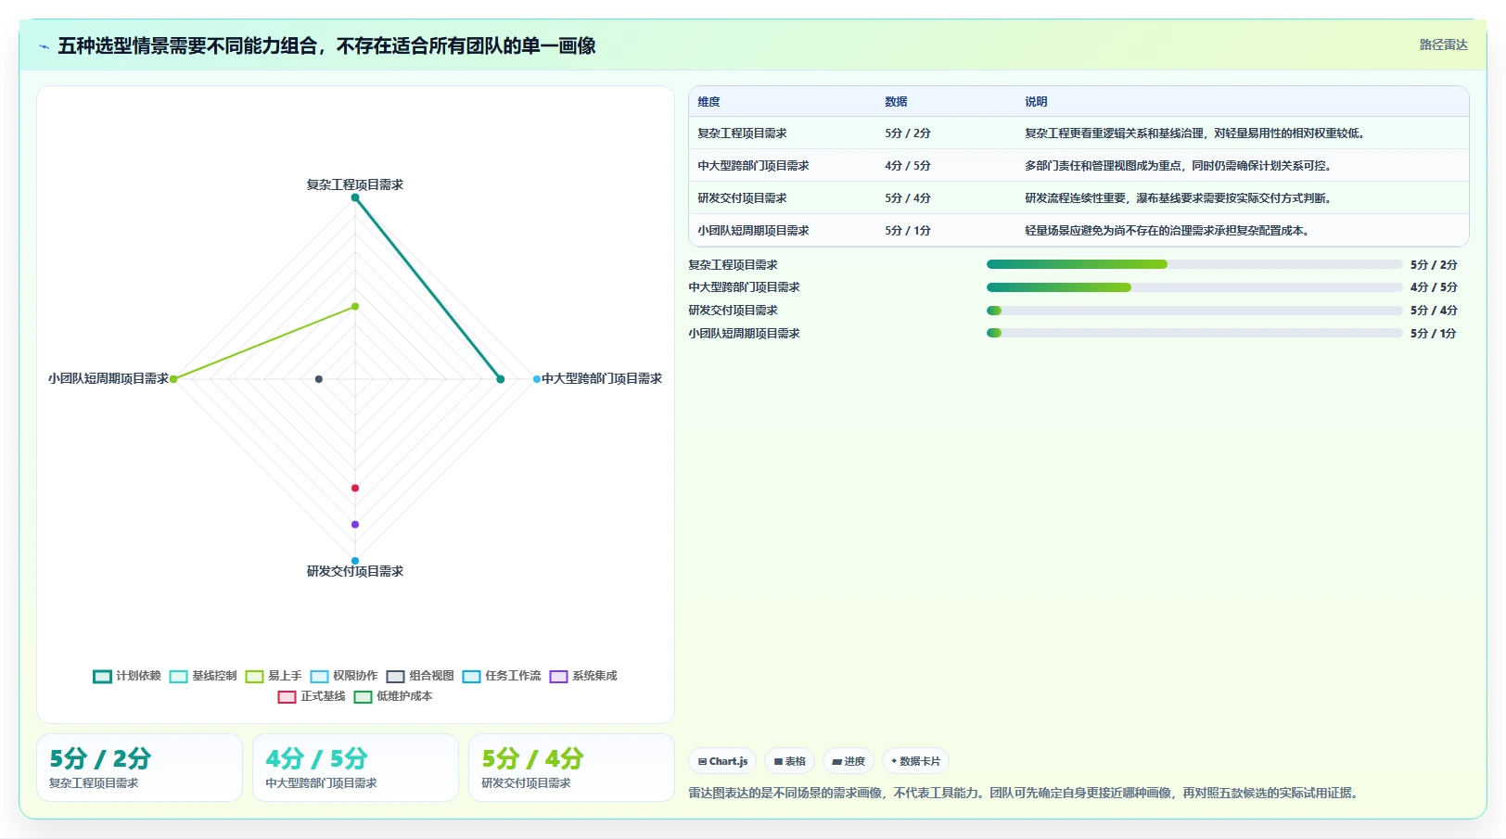Click the 5分 / 2分 data card
This screenshot has height=839, width=1506.
click(x=139, y=768)
